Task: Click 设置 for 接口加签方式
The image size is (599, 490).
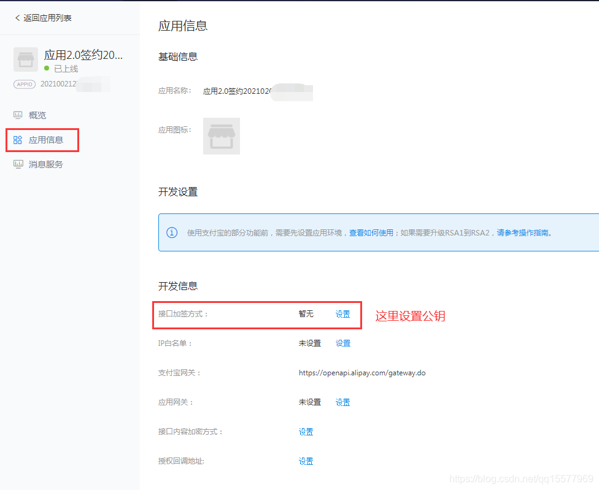Action: tap(342, 314)
